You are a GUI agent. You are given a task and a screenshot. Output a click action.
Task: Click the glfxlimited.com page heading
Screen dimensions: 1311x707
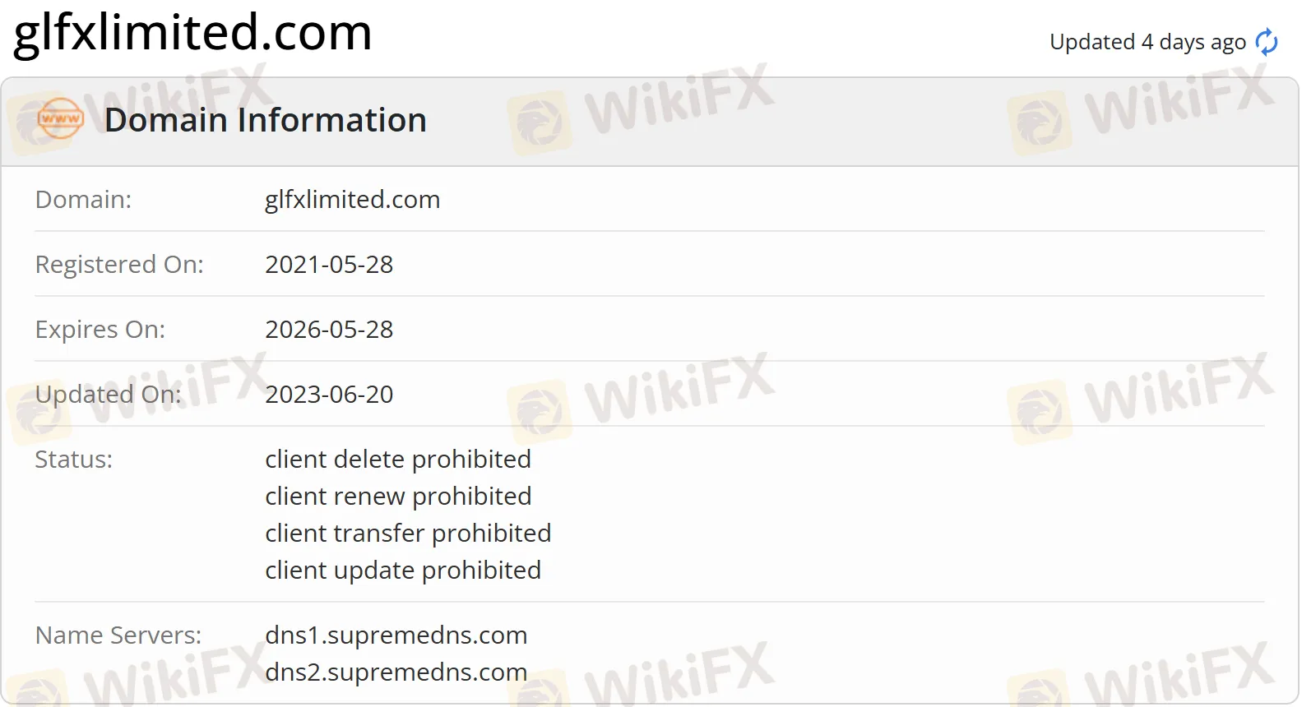[191, 35]
